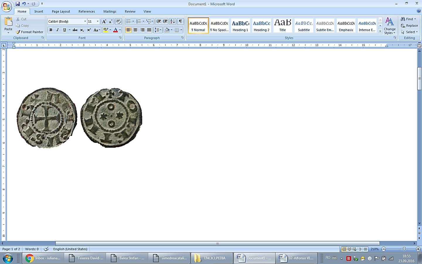422x264 pixels.
Task: Click the Paste clipboard icon
Action: (8, 22)
